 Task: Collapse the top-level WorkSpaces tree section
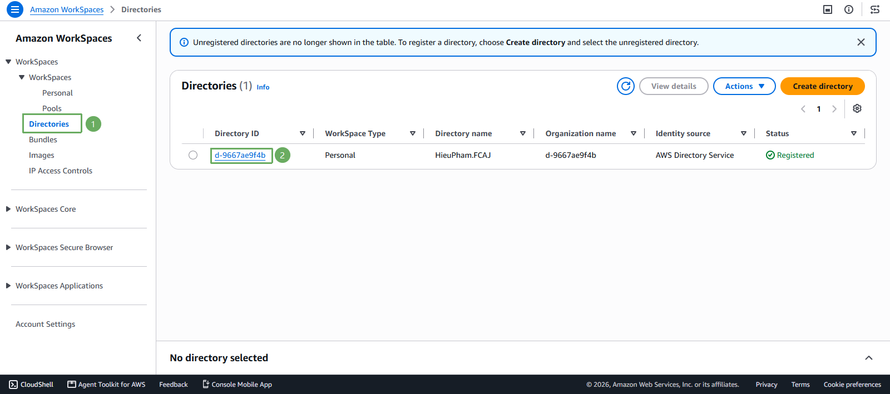click(x=8, y=62)
